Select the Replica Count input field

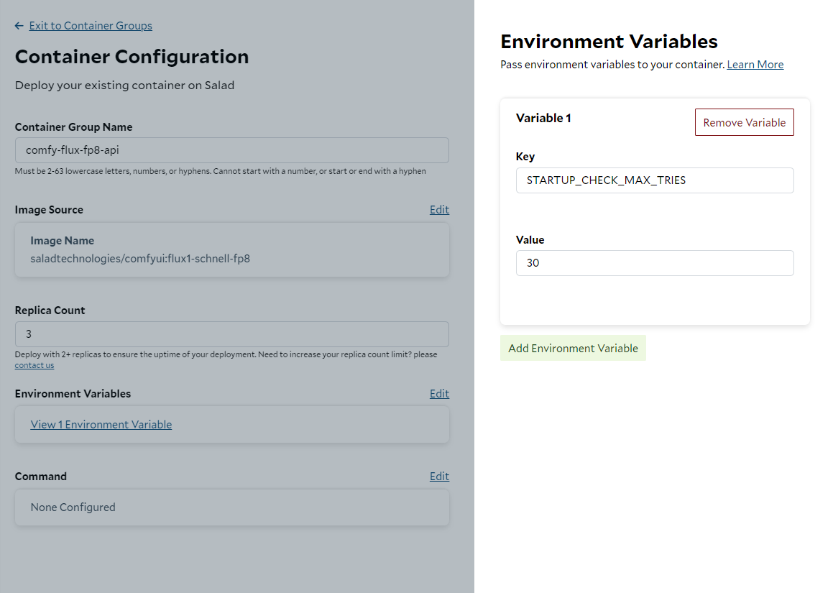231,334
